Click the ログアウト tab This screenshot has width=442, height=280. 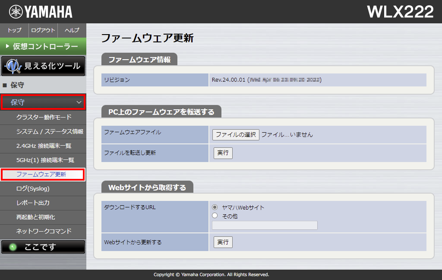point(43,30)
